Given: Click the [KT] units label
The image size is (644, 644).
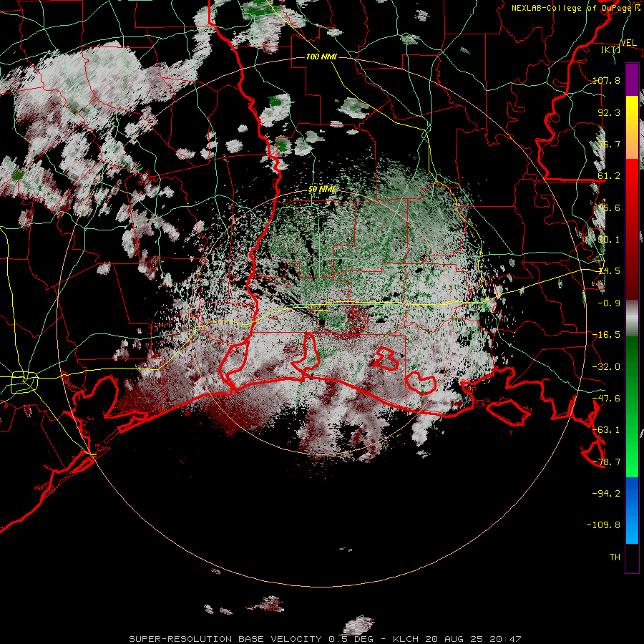Looking at the screenshot, I should (x=611, y=49).
